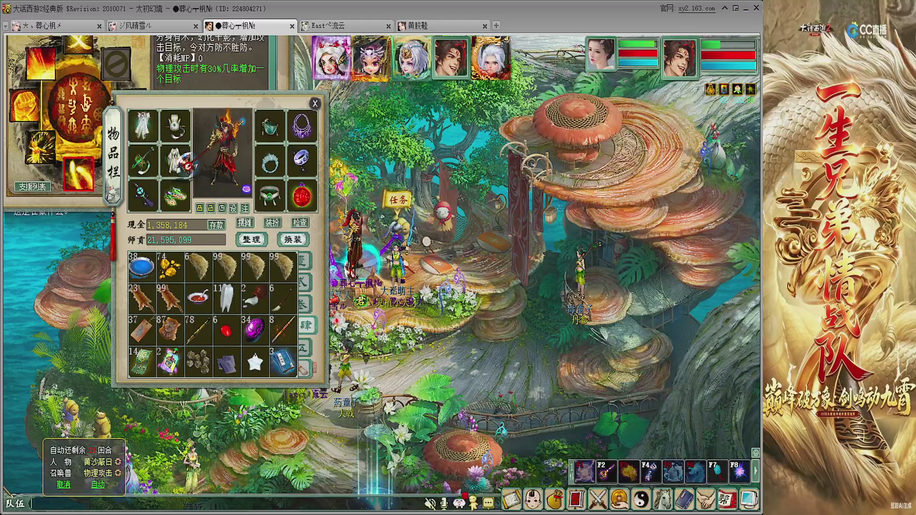The height and width of the screenshot is (515, 916).
Task: Open the gold coin trade icon
Action: coord(620,500)
